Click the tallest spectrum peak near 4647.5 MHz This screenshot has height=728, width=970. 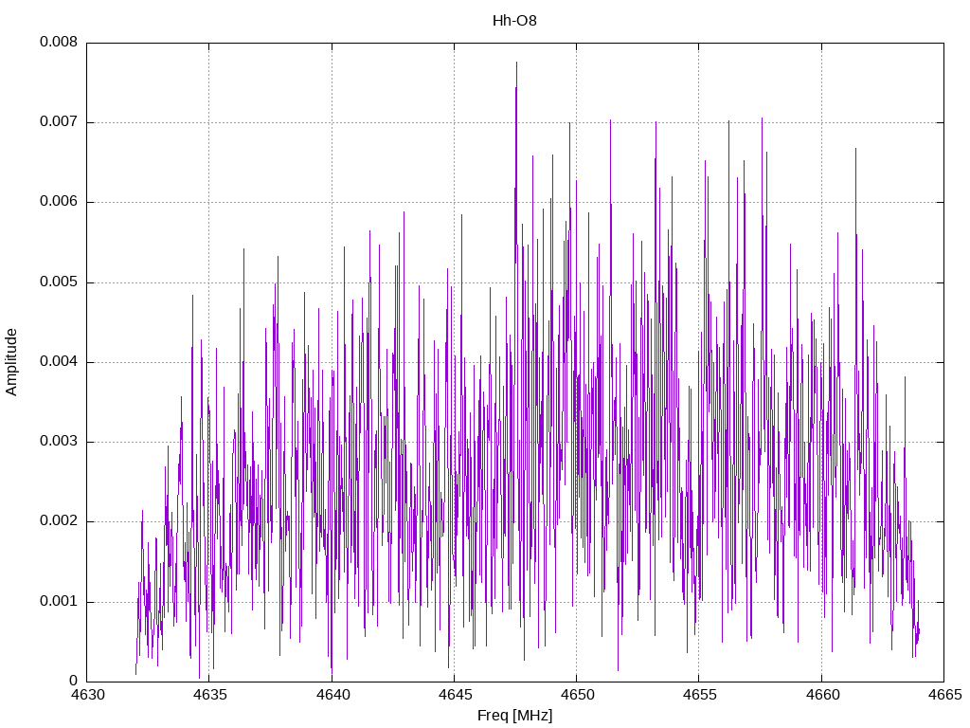tap(516, 63)
